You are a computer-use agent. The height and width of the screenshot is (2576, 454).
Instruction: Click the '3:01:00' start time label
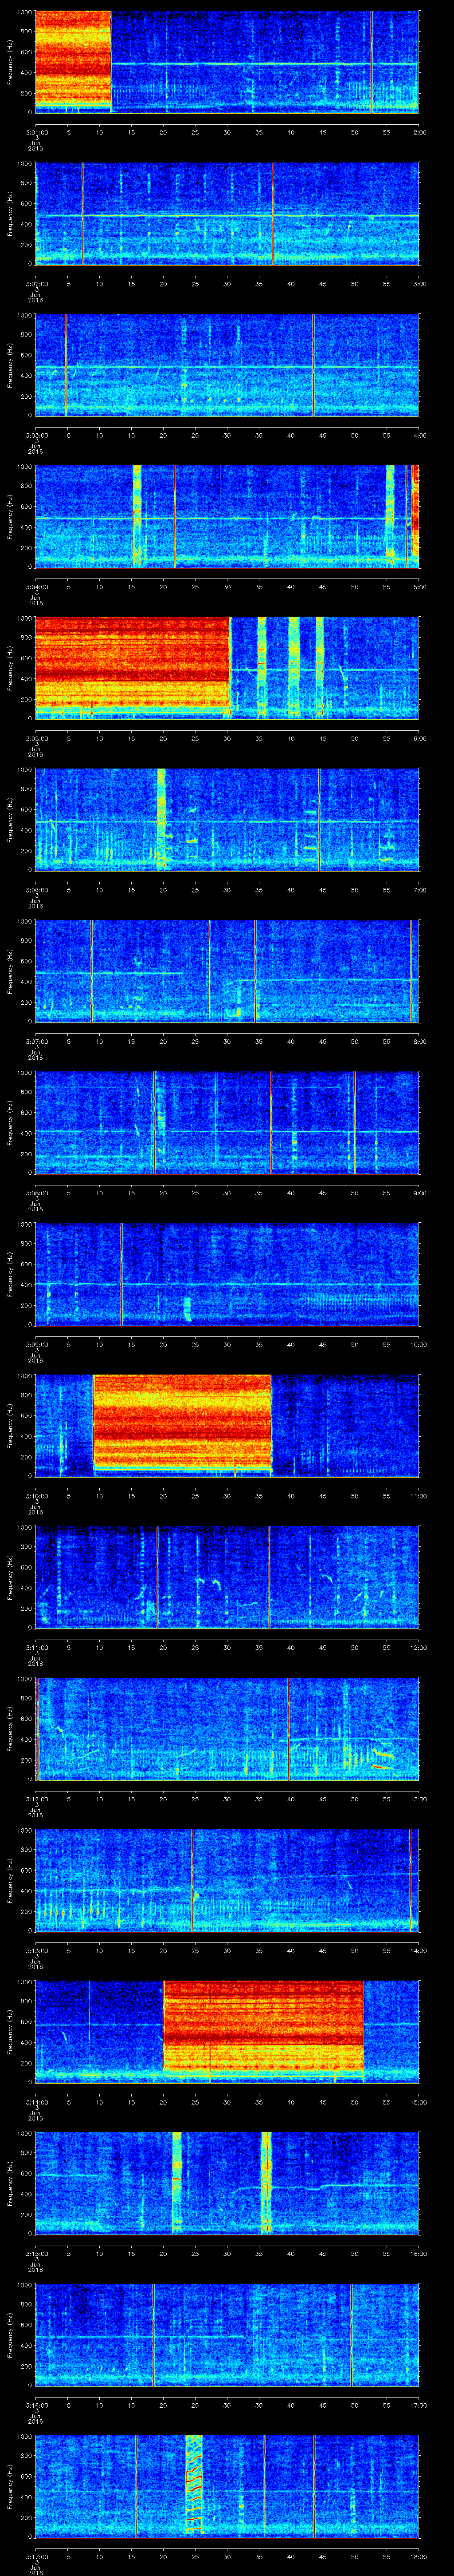pos(37,132)
